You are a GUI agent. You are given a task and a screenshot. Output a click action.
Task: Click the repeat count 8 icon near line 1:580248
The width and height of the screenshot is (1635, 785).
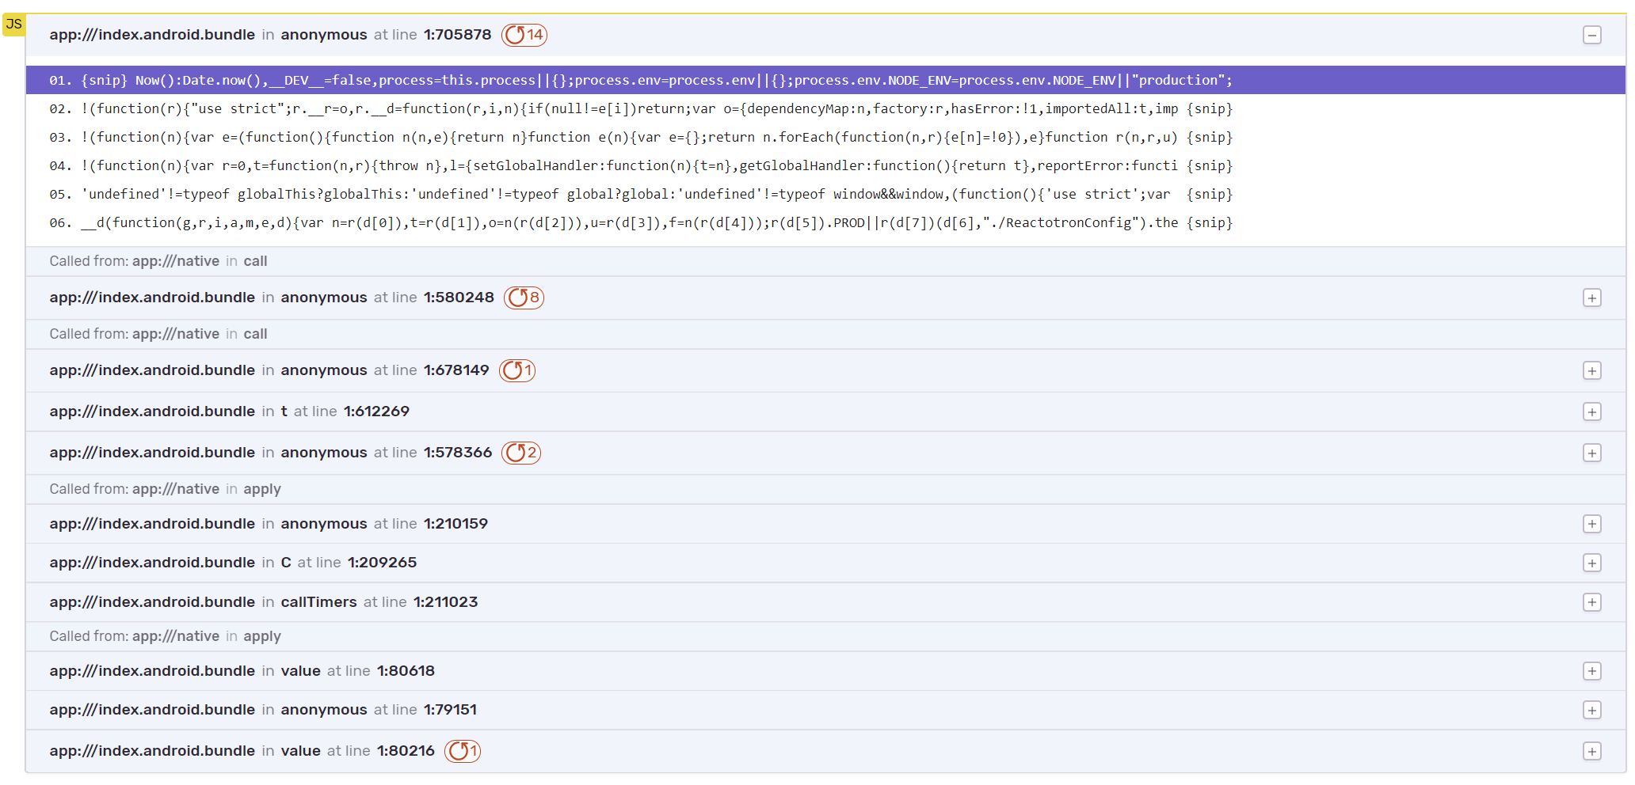click(523, 298)
